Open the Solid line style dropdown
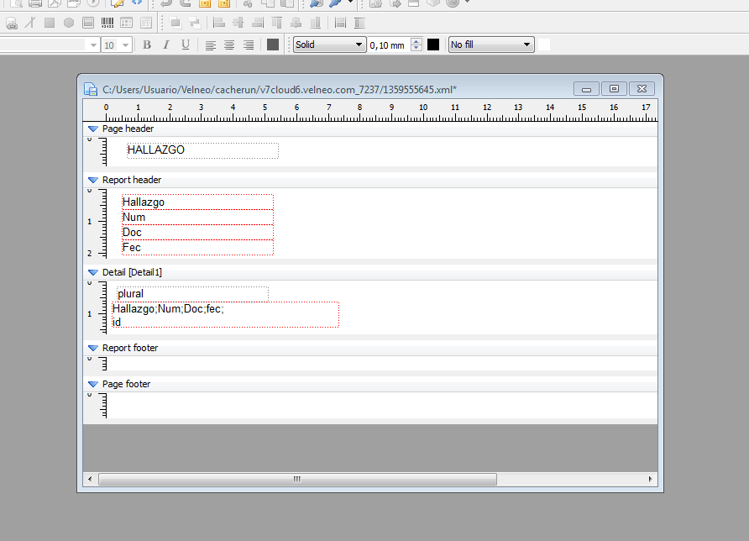749x541 pixels. point(330,45)
